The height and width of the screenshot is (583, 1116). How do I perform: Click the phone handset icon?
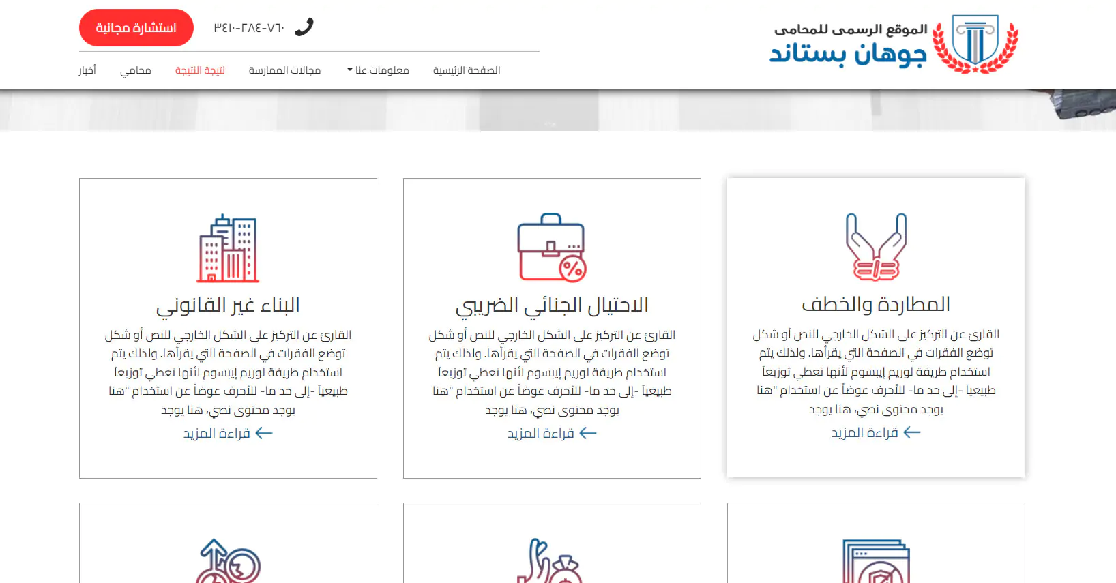[304, 27]
